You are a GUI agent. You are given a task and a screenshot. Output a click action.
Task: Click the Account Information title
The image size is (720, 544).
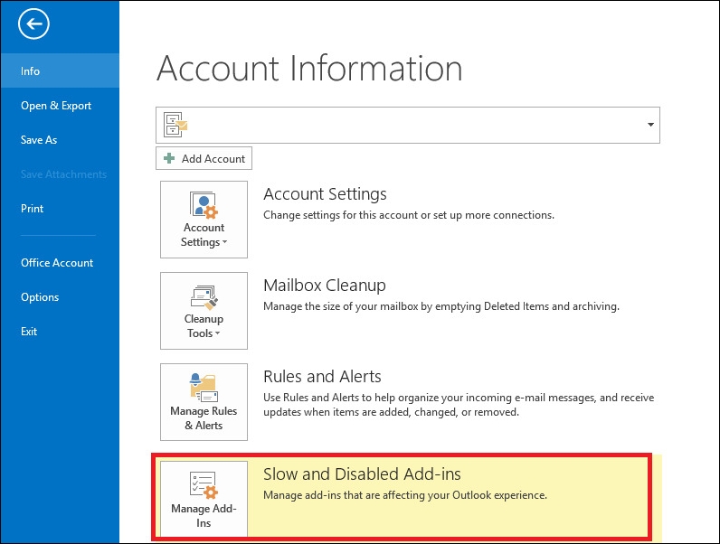[x=309, y=69]
